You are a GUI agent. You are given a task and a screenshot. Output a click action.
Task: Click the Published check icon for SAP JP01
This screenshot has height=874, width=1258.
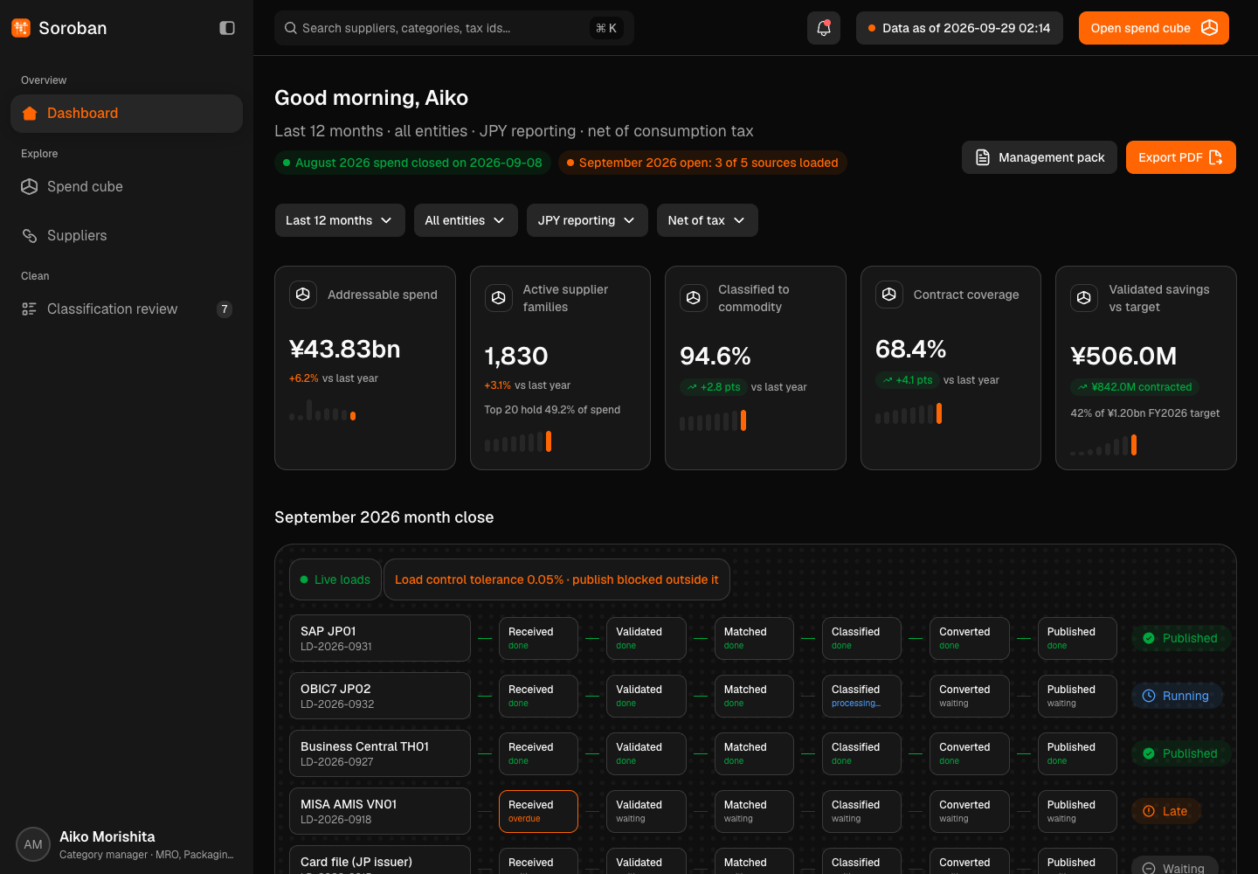click(x=1149, y=638)
